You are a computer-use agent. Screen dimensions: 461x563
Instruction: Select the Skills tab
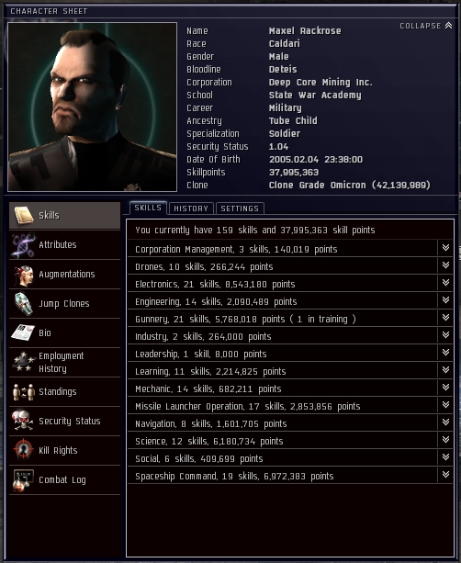148,208
